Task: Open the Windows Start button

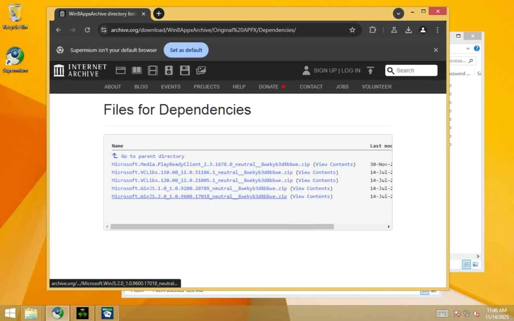Action: coord(10,313)
